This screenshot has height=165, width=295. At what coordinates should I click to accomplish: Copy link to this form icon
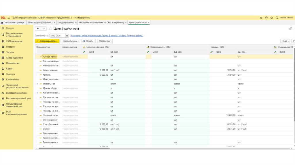[290, 28]
